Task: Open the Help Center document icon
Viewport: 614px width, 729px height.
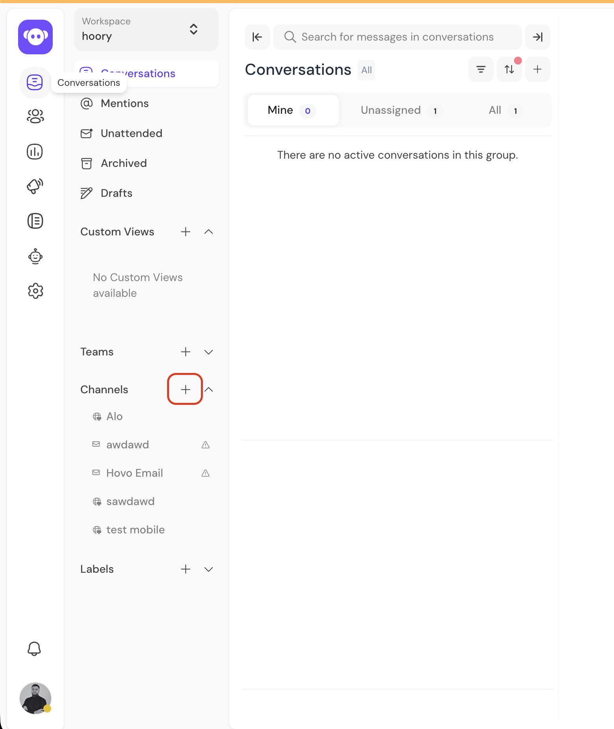Action: (x=35, y=221)
